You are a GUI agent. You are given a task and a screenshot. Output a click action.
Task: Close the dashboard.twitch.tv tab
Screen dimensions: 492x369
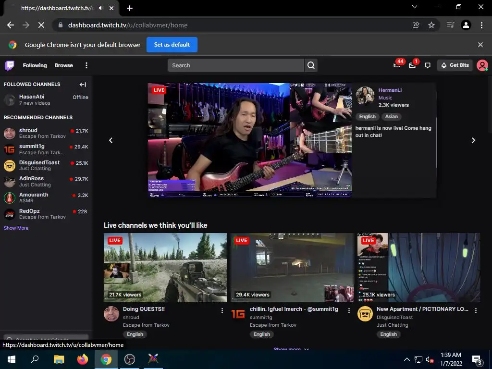click(x=111, y=8)
